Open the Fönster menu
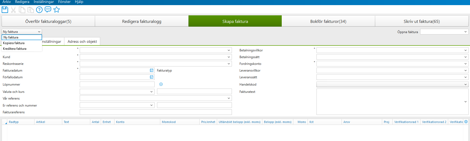 coord(64,2)
